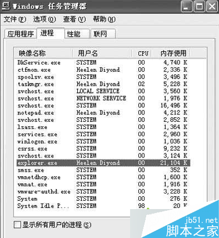Viewport: 219px width, 238px height.
Task: Click the 9,232 K memory value
Action: 175,148
